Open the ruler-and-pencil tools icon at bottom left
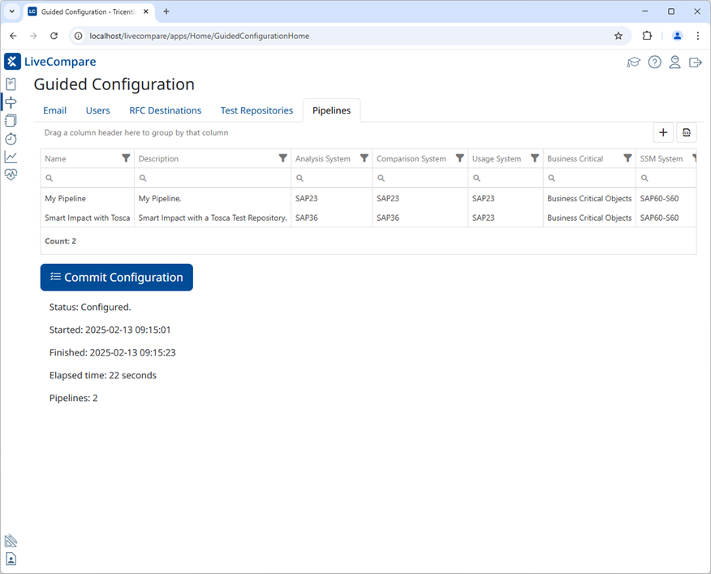The image size is (711, 574). 11,541
